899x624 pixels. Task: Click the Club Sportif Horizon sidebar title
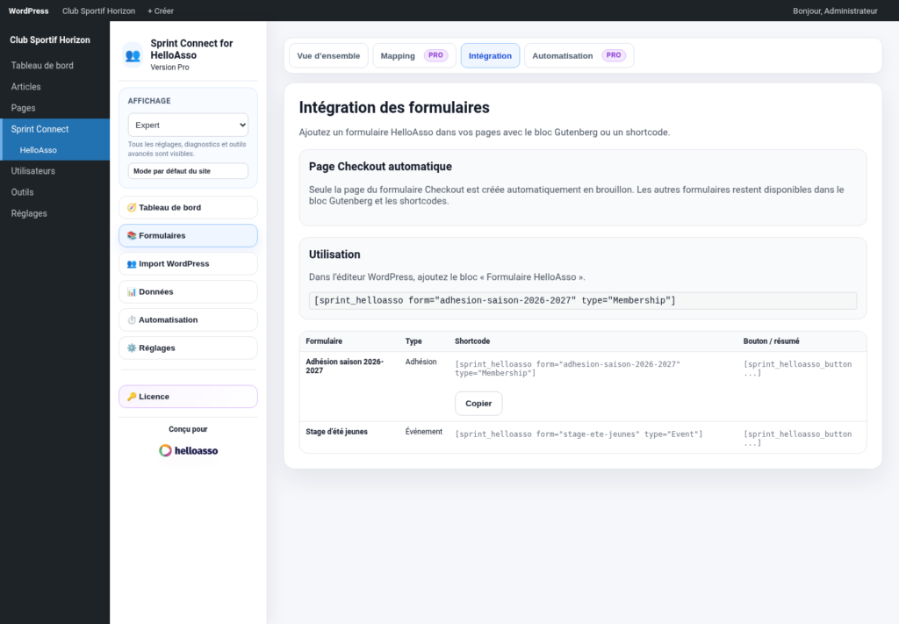[50, 39]
